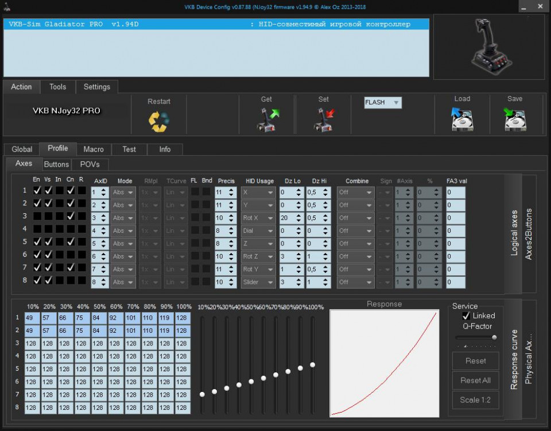Open the Global tab
Viewport: 551px width, 431px height.
coord(22,149)
